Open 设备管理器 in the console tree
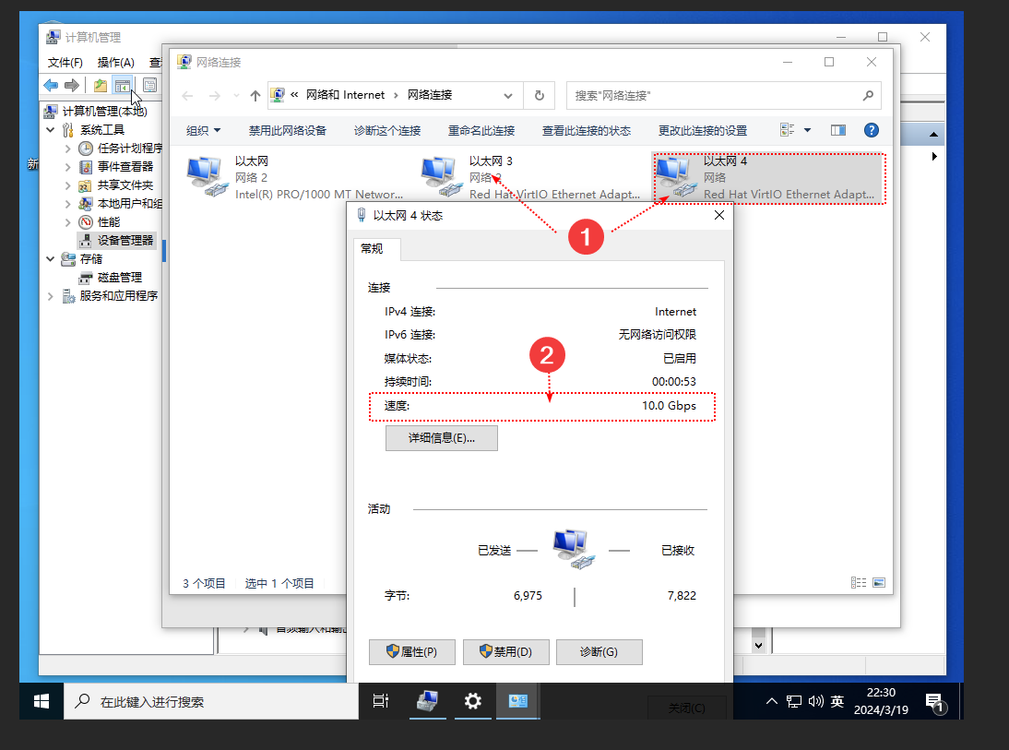Screen dimensions: 1009x750 click(123, 240)
